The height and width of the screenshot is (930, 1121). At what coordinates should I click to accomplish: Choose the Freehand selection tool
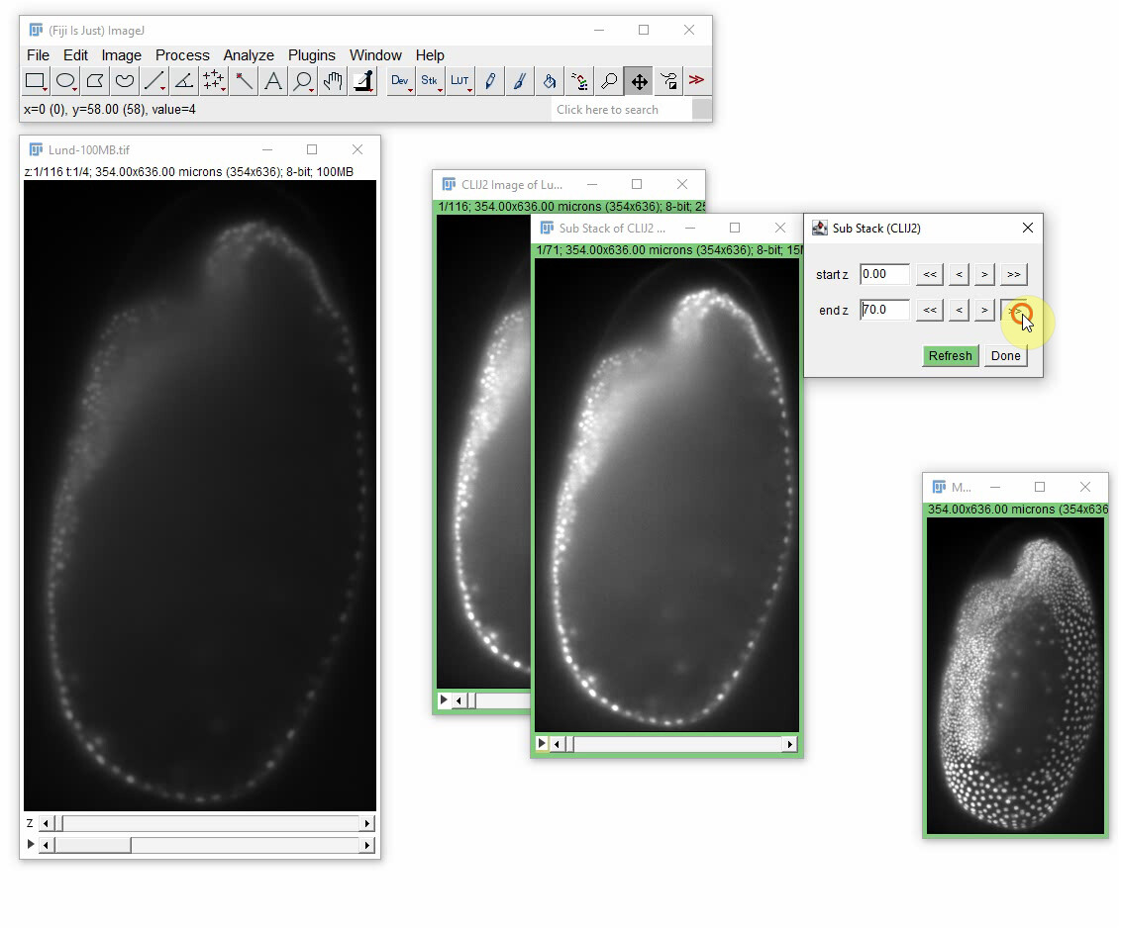click(x=123, y=81)
